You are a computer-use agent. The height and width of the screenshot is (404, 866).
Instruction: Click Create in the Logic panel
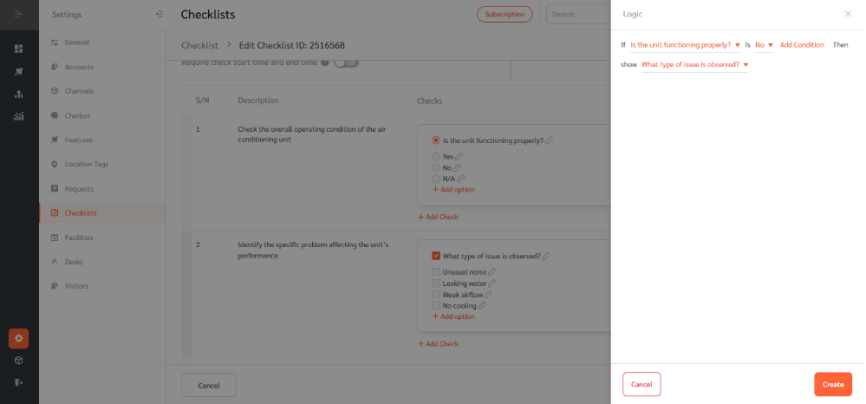(833, 385)
